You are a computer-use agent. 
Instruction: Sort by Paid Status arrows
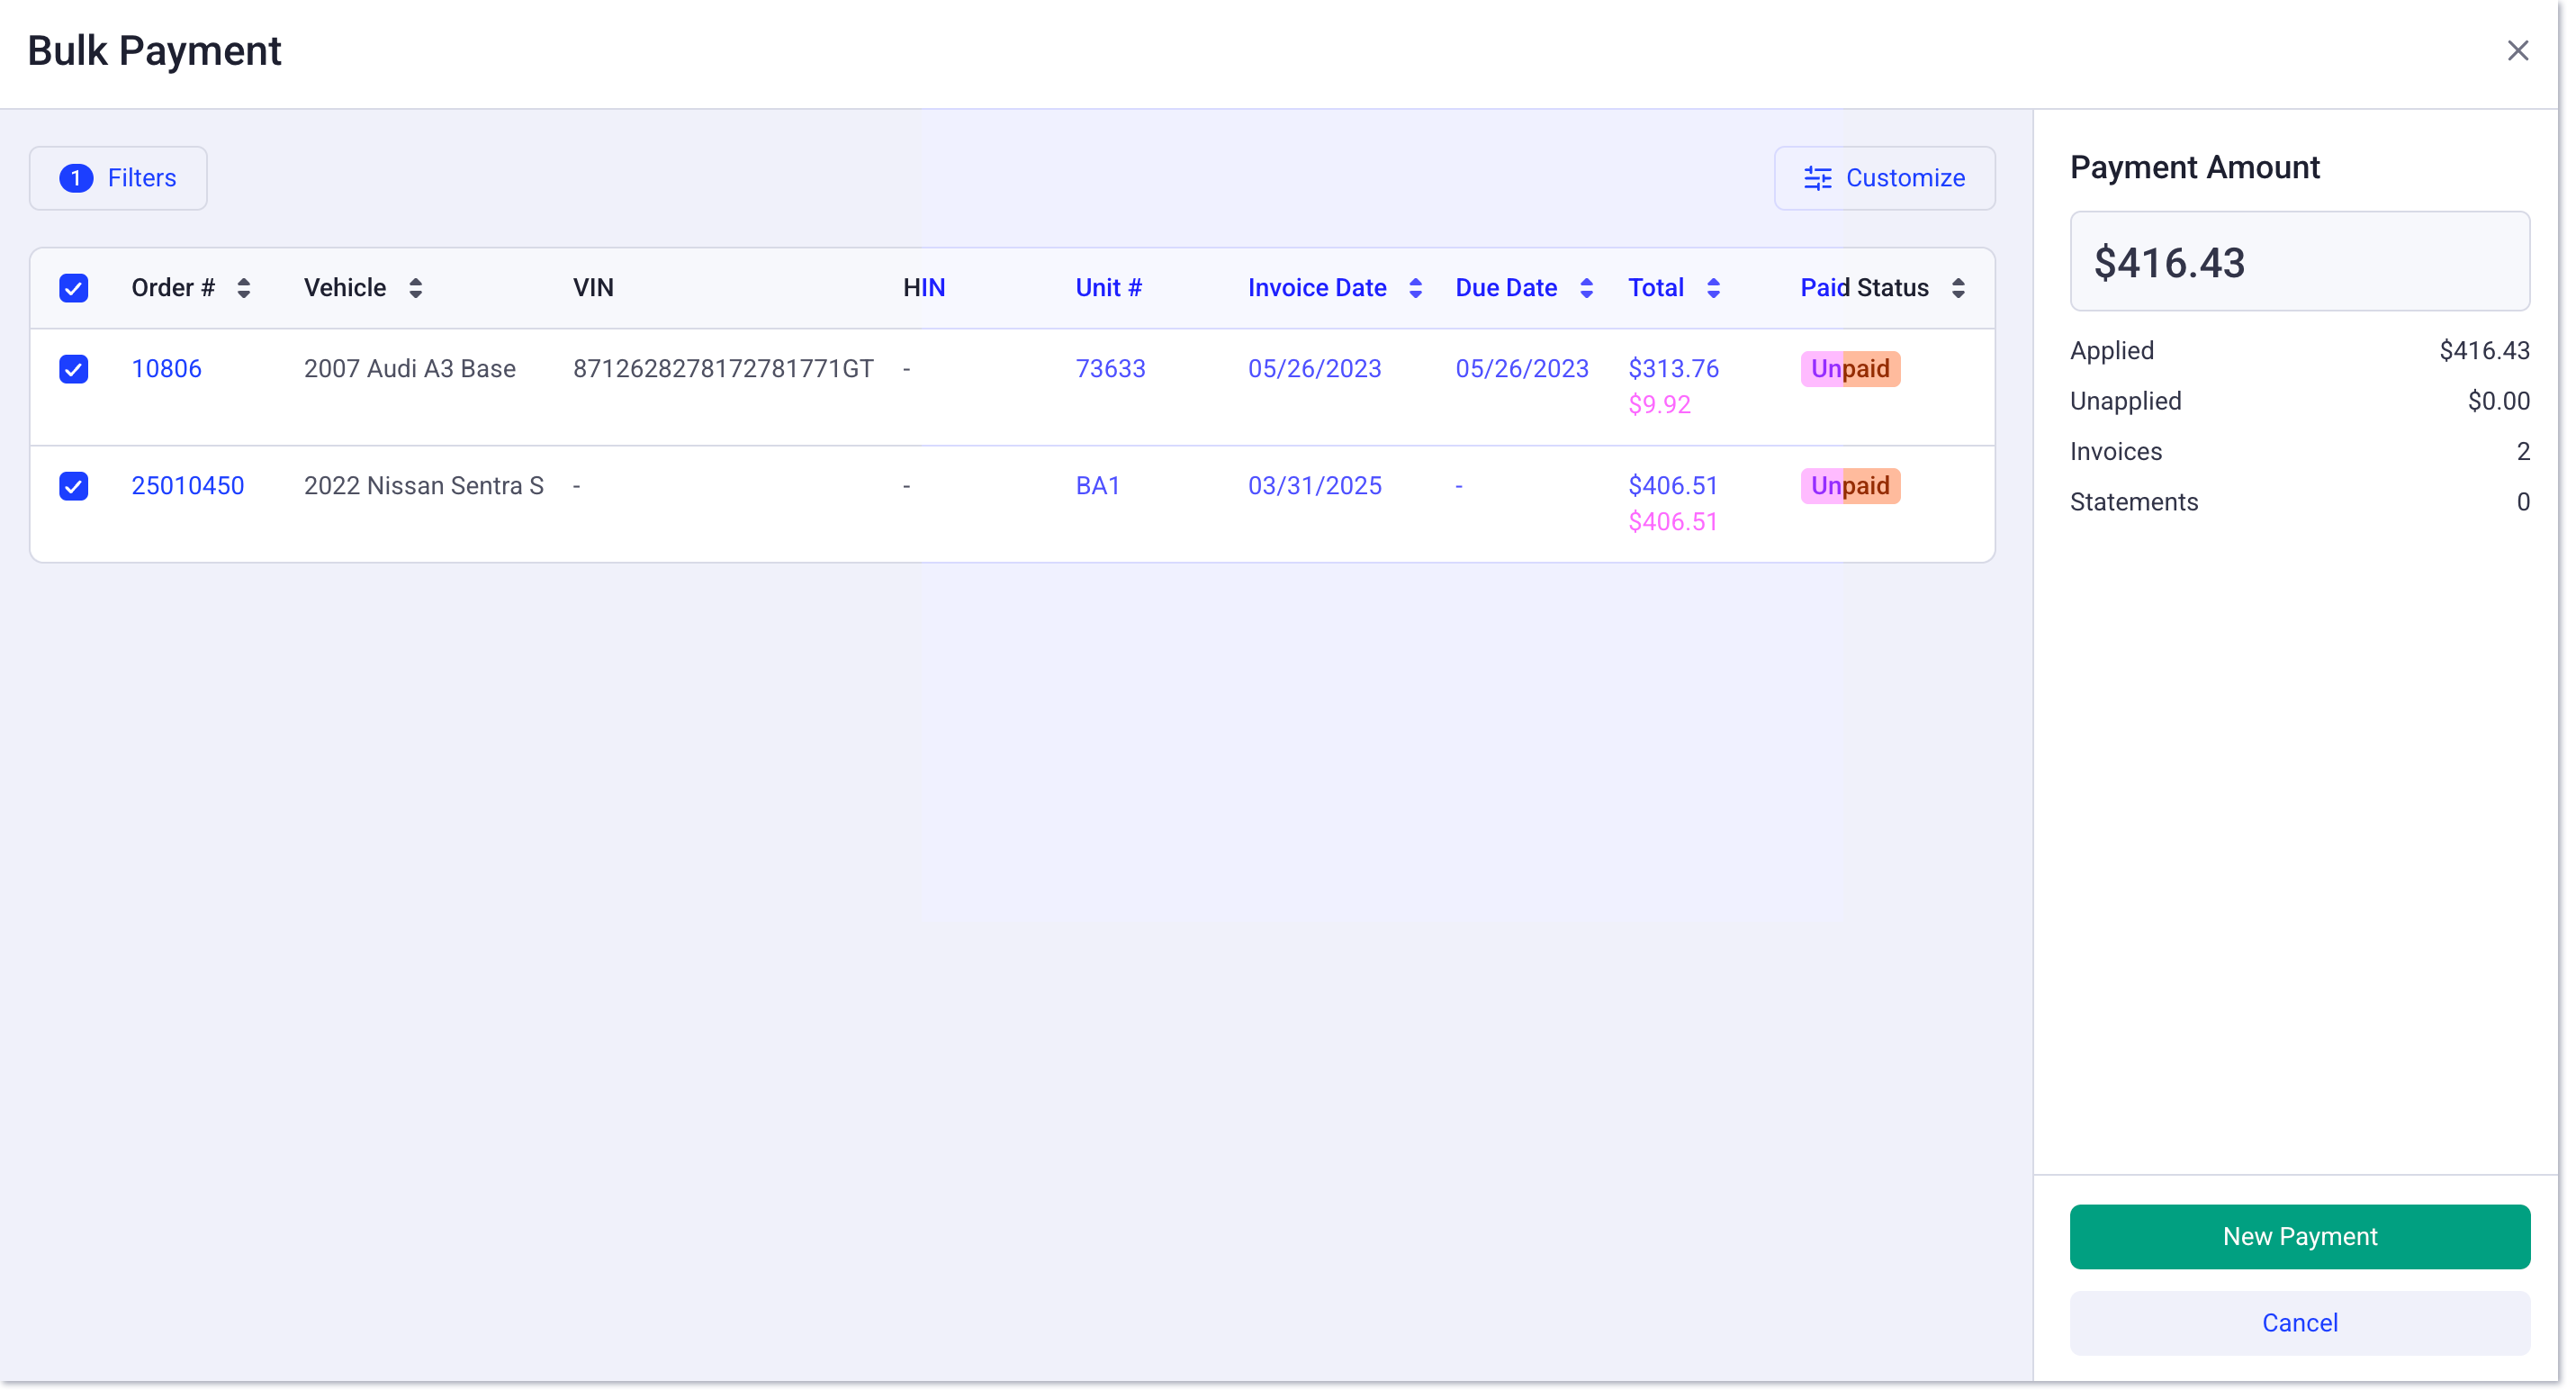point(1958,288)
